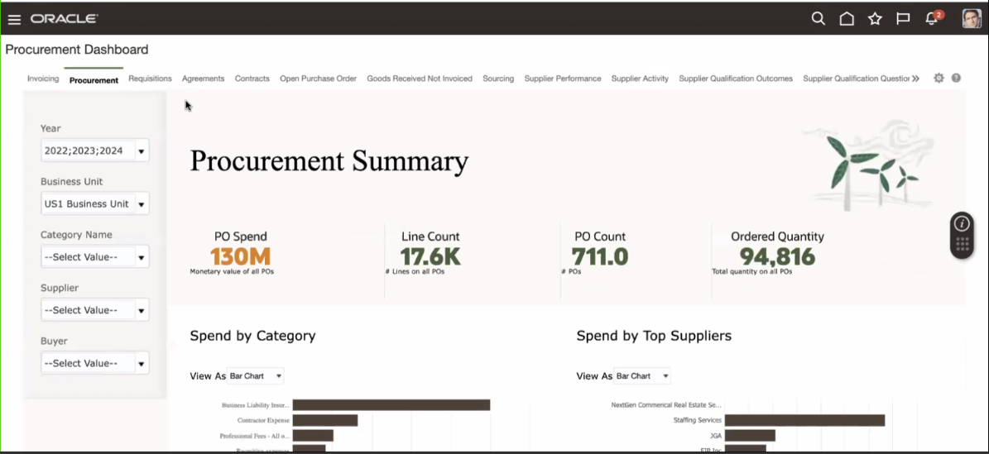989x454 pixels.
Task: Go to the Home icon
Action: 847,19
